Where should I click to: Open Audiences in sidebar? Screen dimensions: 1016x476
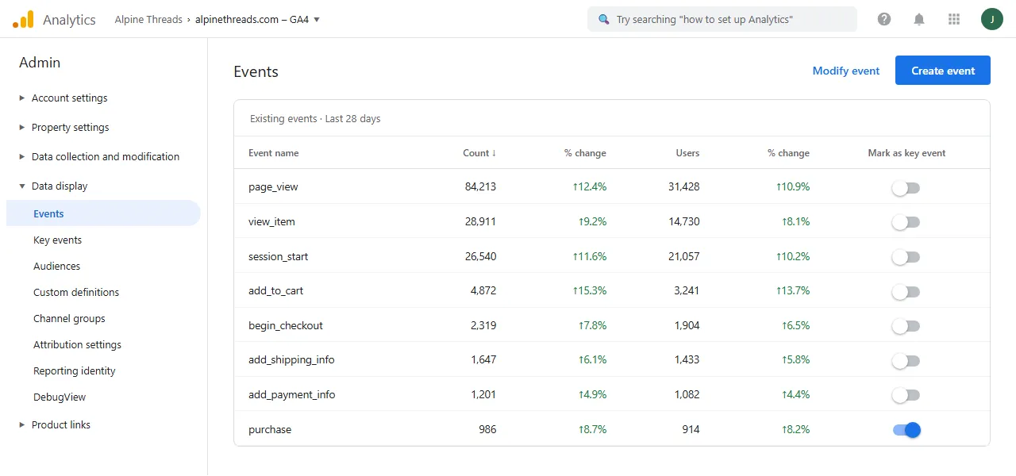(x=56, y=266)
